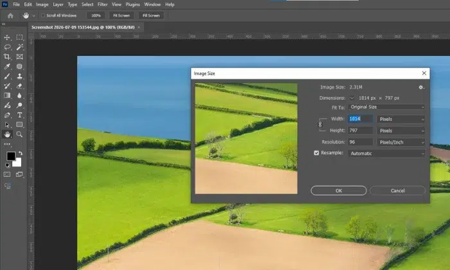The image size is (450, 270).
Task: Click the Fill Screen button
Action: (x=151, y=15)
